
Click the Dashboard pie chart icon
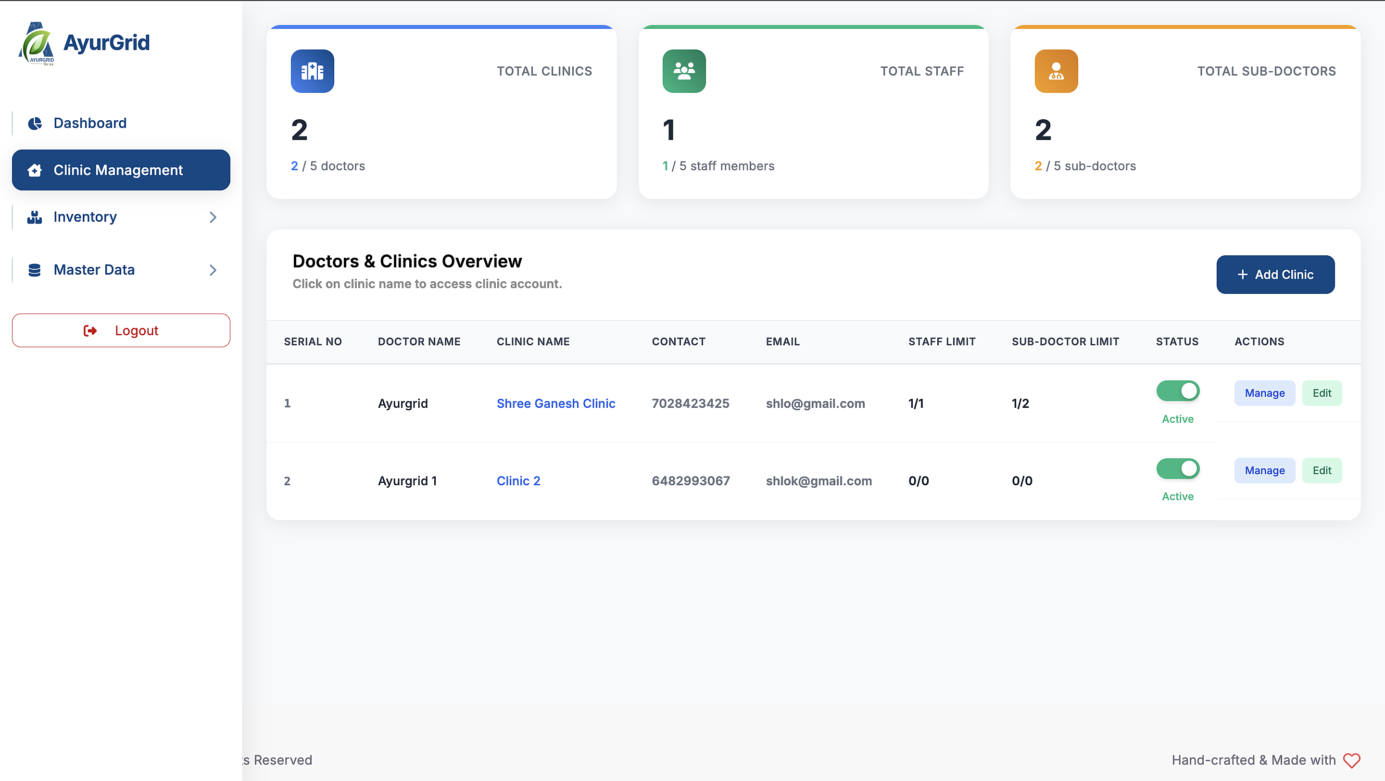tap(35, 123)
